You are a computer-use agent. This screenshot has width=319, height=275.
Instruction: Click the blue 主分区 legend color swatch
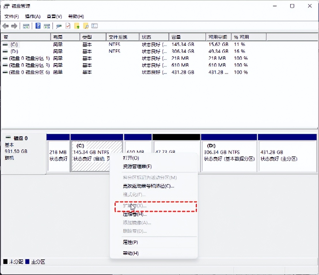[26, 261]
